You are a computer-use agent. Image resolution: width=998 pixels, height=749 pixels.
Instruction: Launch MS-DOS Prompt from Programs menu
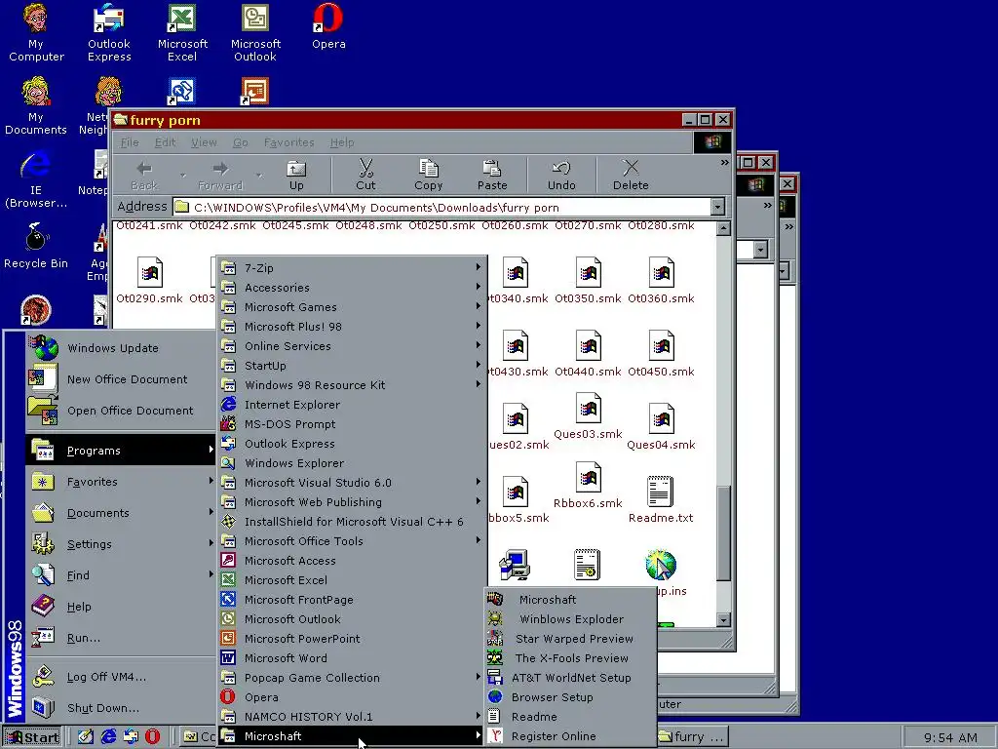(352, 424)
